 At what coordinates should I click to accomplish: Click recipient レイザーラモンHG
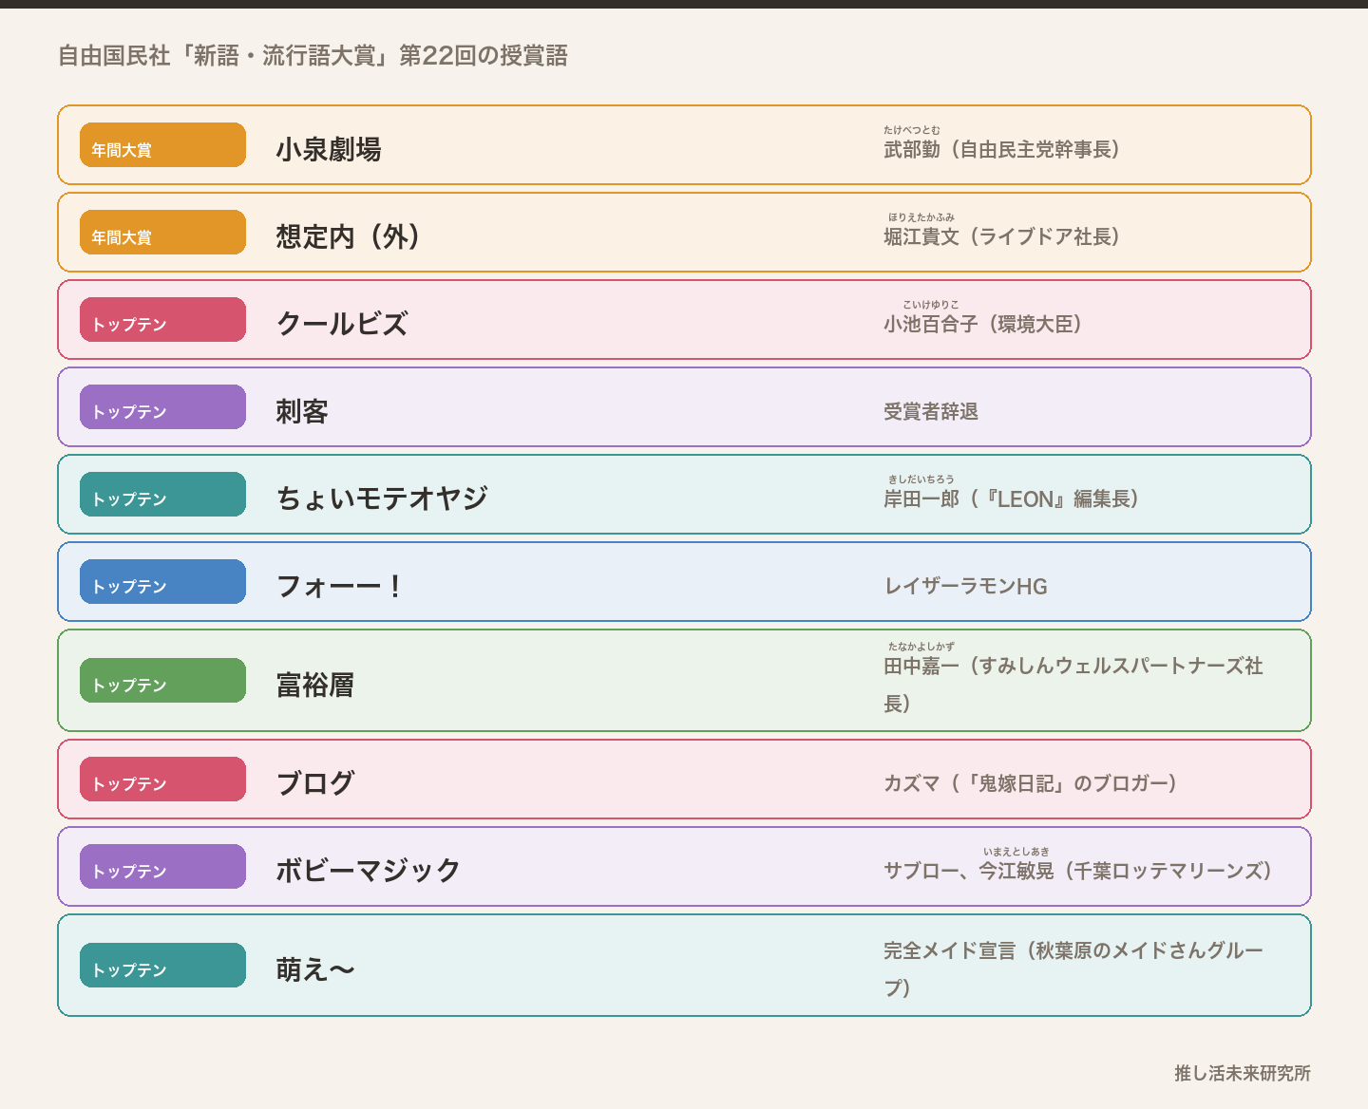tap(965, 586)
